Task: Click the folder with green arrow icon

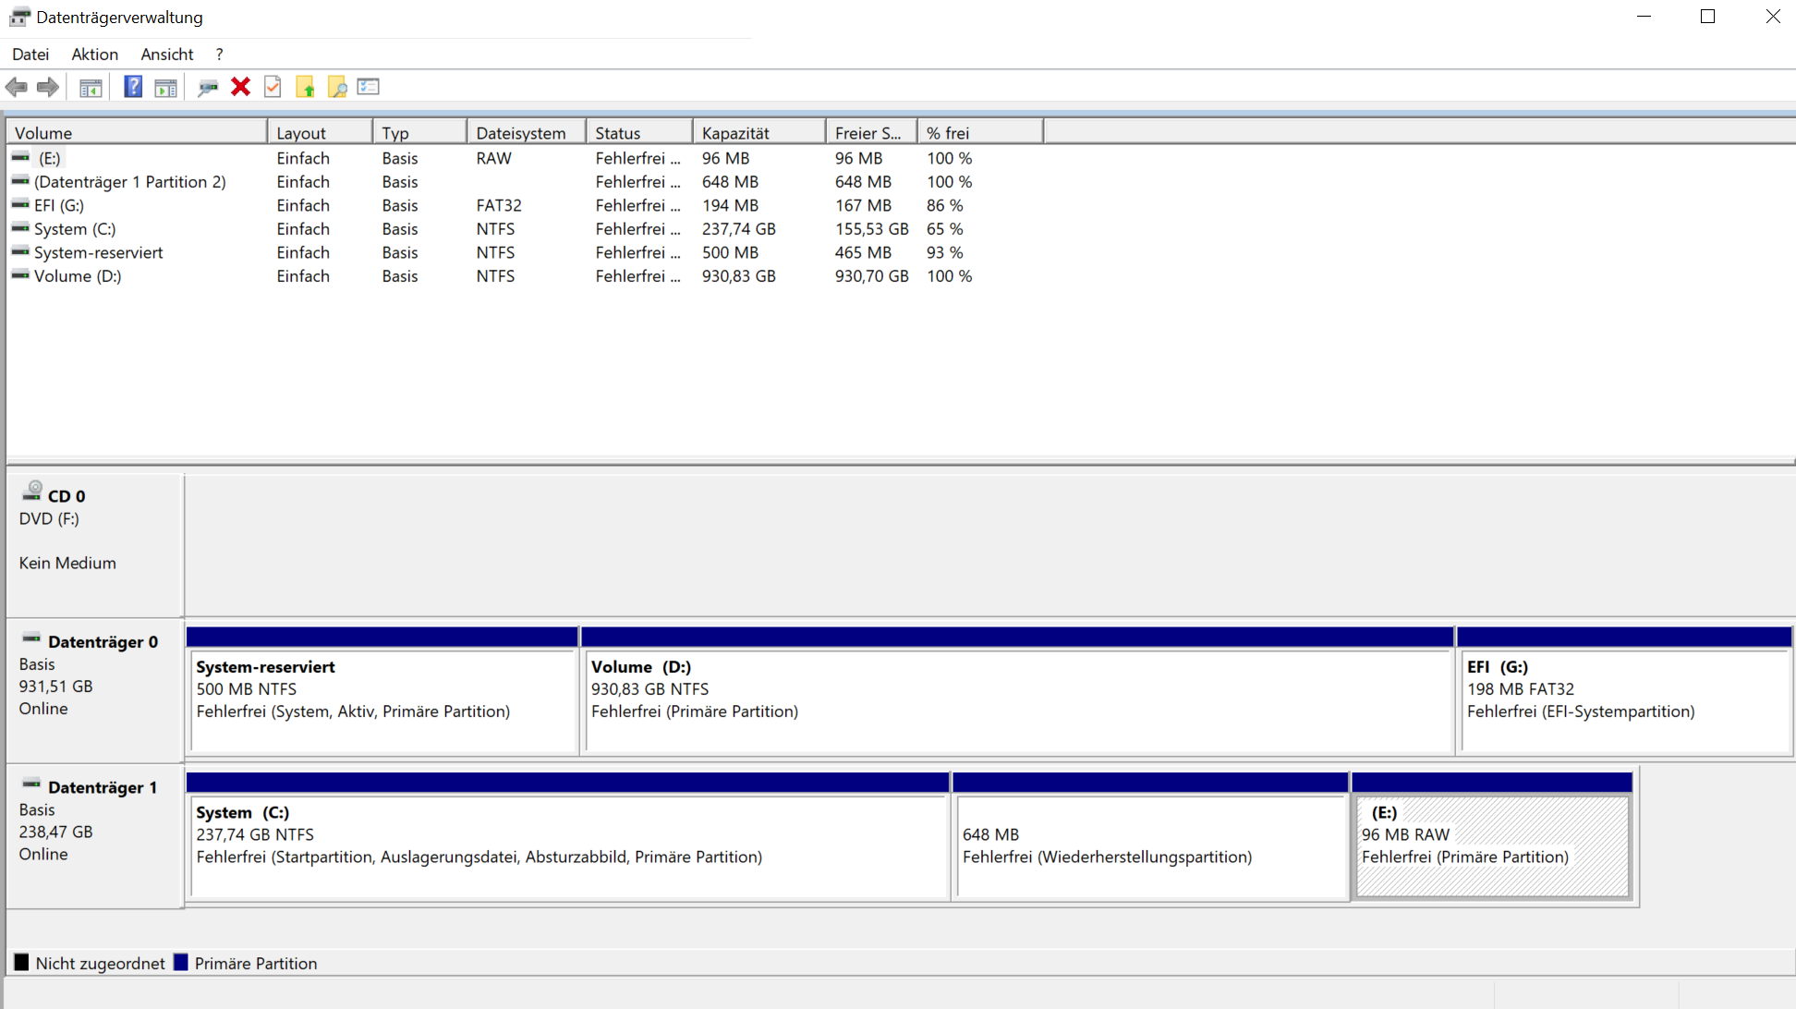Action: pos(305,87)
